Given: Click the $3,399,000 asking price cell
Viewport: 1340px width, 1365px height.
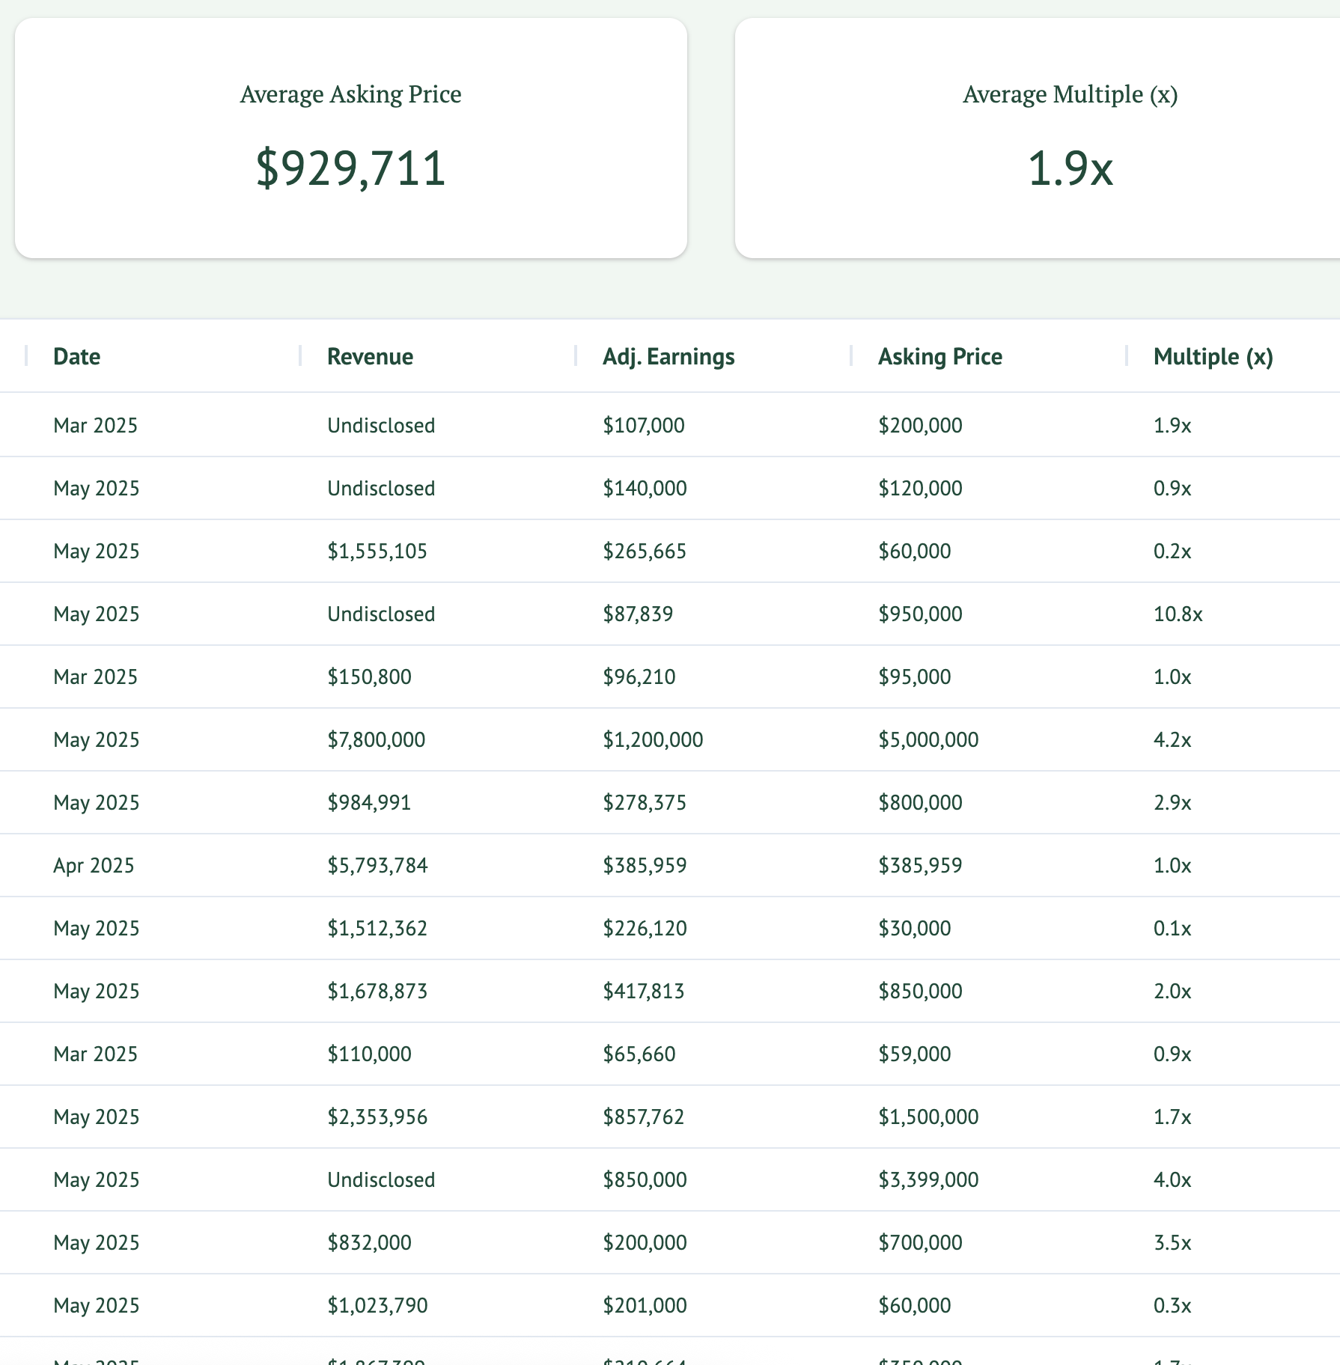Looking at the screenshot, I should click(928, 1179).
